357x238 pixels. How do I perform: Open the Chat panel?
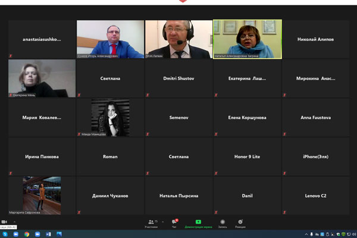click(175, 221)
